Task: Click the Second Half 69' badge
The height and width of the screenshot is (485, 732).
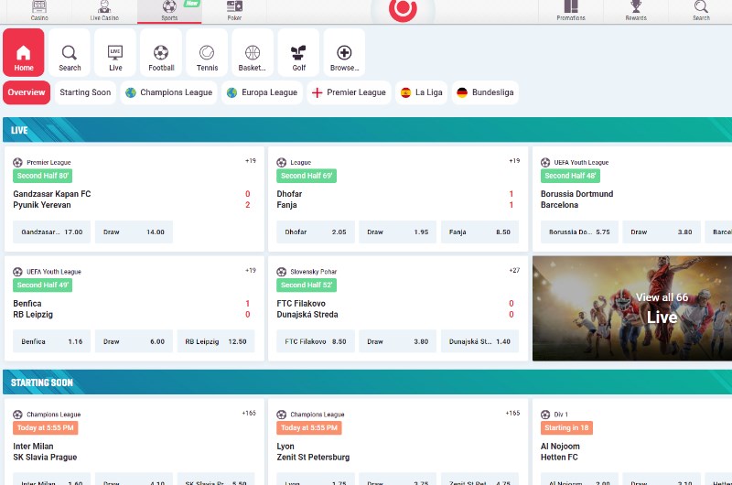Action: (x=307, y=176)
